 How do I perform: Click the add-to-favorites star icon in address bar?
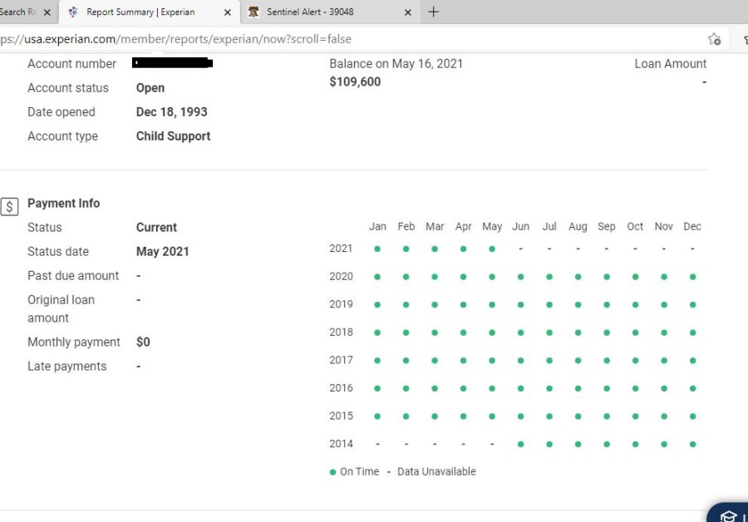click(x=714, y=39)
